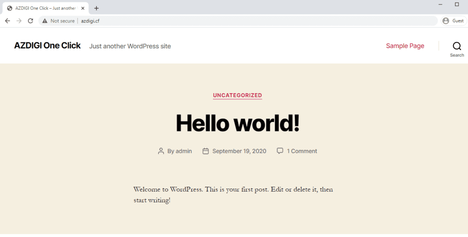Minimize the browser window
Screen dimensions: 468x237
(440, 5)
